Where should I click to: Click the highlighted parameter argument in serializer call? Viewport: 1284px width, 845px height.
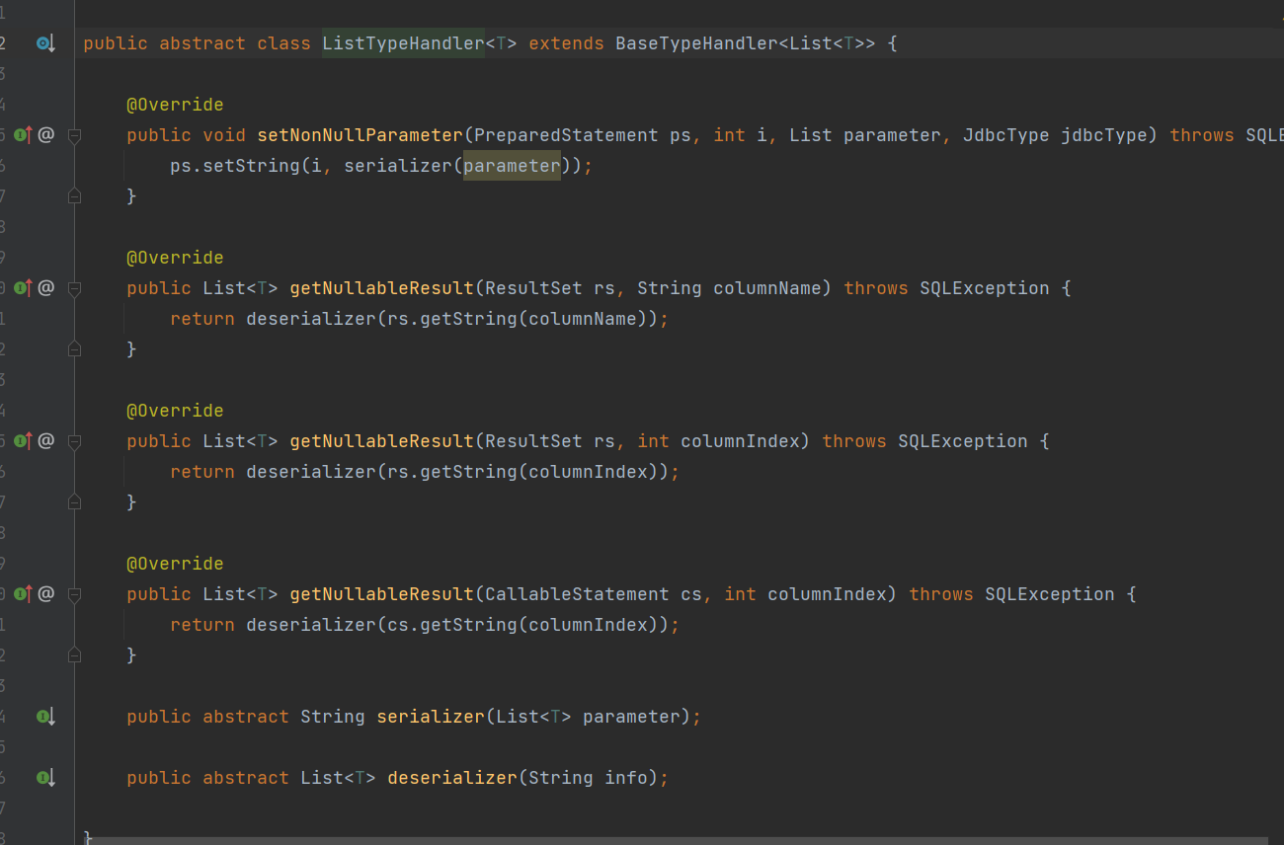[512, 166]
